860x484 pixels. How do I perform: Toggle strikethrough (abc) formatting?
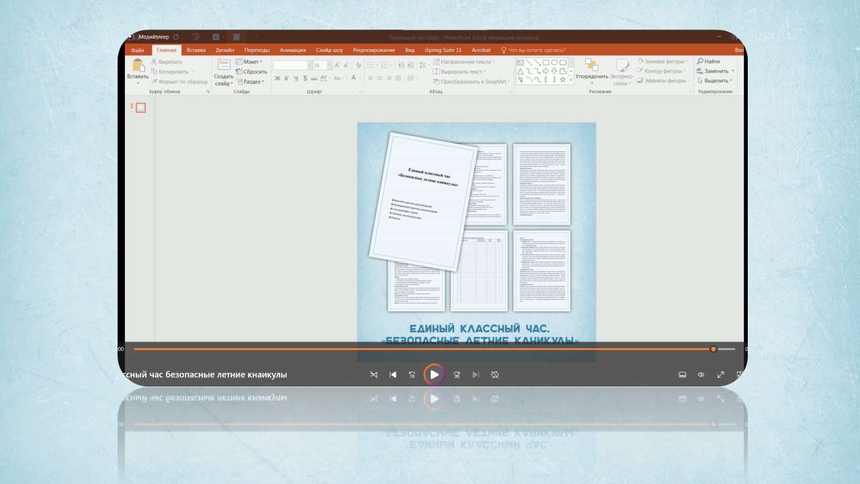coord(315,79)
